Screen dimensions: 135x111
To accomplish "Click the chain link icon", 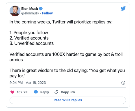I will (x=56, y=92).
